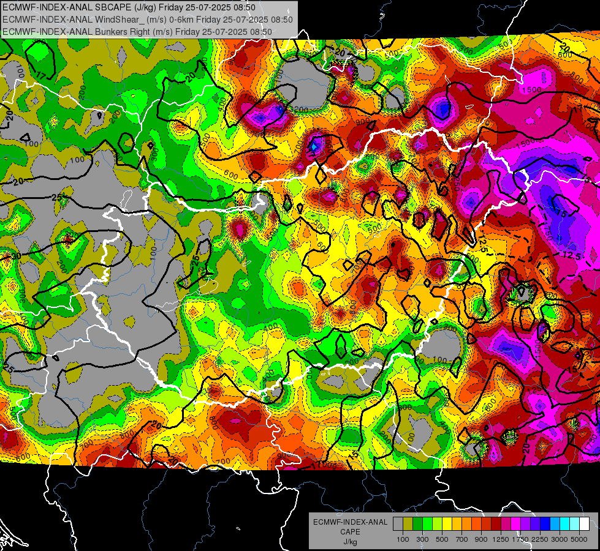Click the pink-magenta legend swatch after 1250

tap(506, 523)
